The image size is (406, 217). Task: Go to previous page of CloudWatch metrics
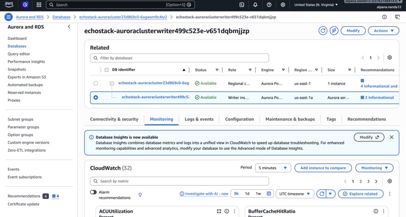click(345, 181)
